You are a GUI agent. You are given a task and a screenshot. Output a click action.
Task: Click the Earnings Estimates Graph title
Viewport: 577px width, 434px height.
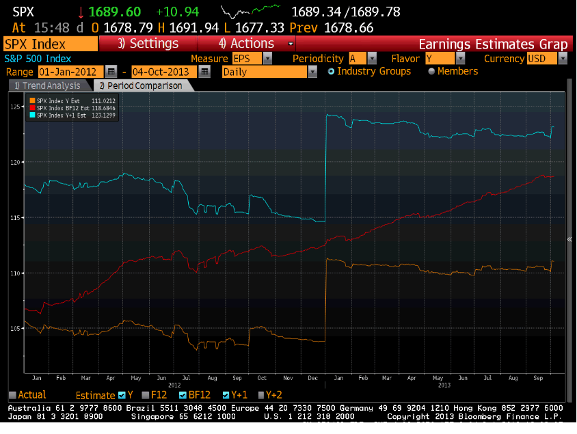(493, 44)
